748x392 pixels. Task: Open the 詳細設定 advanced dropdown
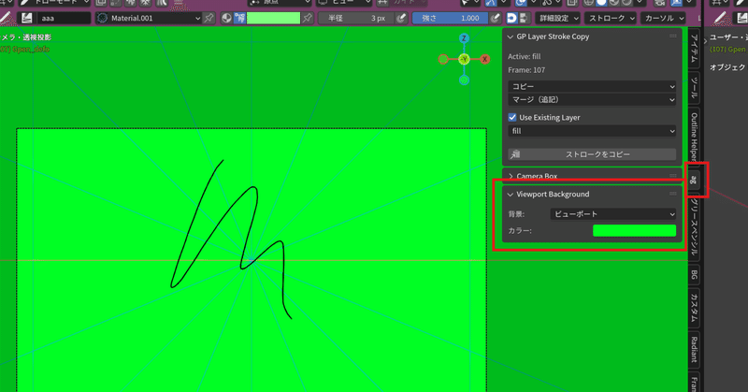pos(557,18)
